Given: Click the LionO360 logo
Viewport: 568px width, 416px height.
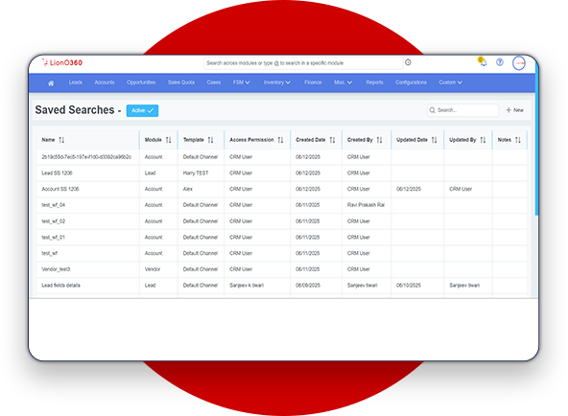Looking at the screenshot, I should point(62,62).
